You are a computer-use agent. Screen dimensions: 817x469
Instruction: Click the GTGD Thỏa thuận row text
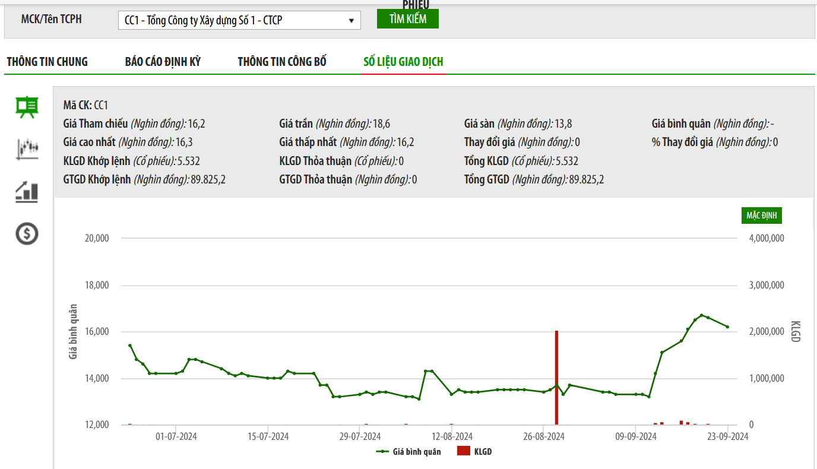(x=348, y=179)
